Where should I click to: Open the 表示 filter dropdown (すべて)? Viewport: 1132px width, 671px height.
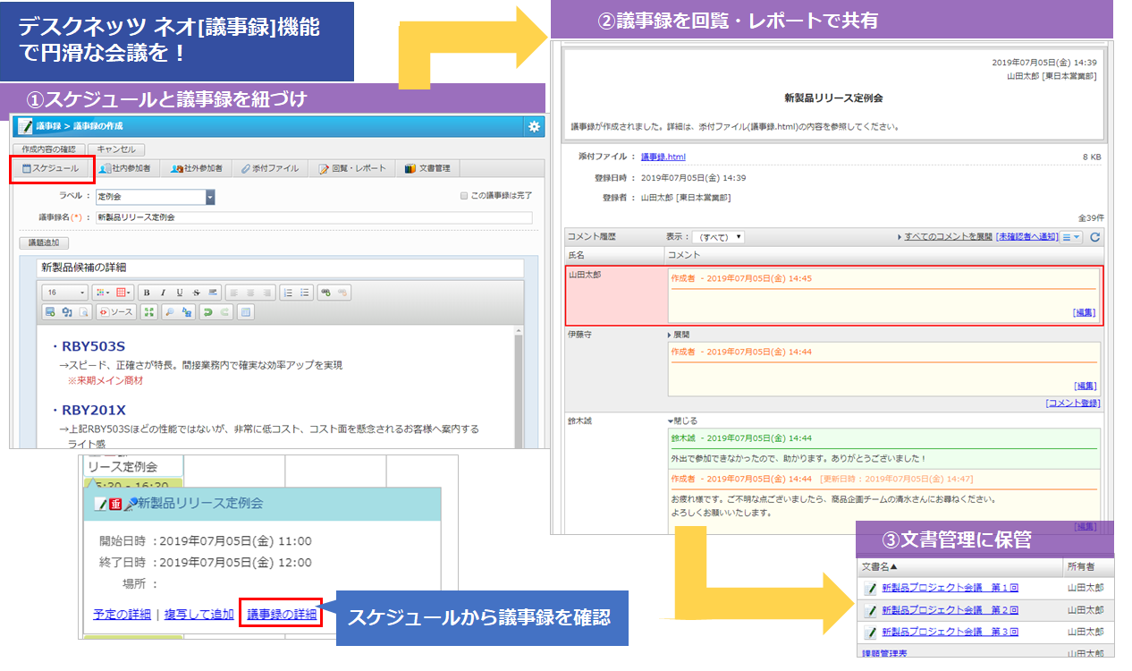(718, 237)
